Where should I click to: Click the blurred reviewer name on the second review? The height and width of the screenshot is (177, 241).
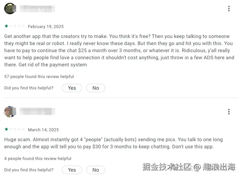[37, 112]
